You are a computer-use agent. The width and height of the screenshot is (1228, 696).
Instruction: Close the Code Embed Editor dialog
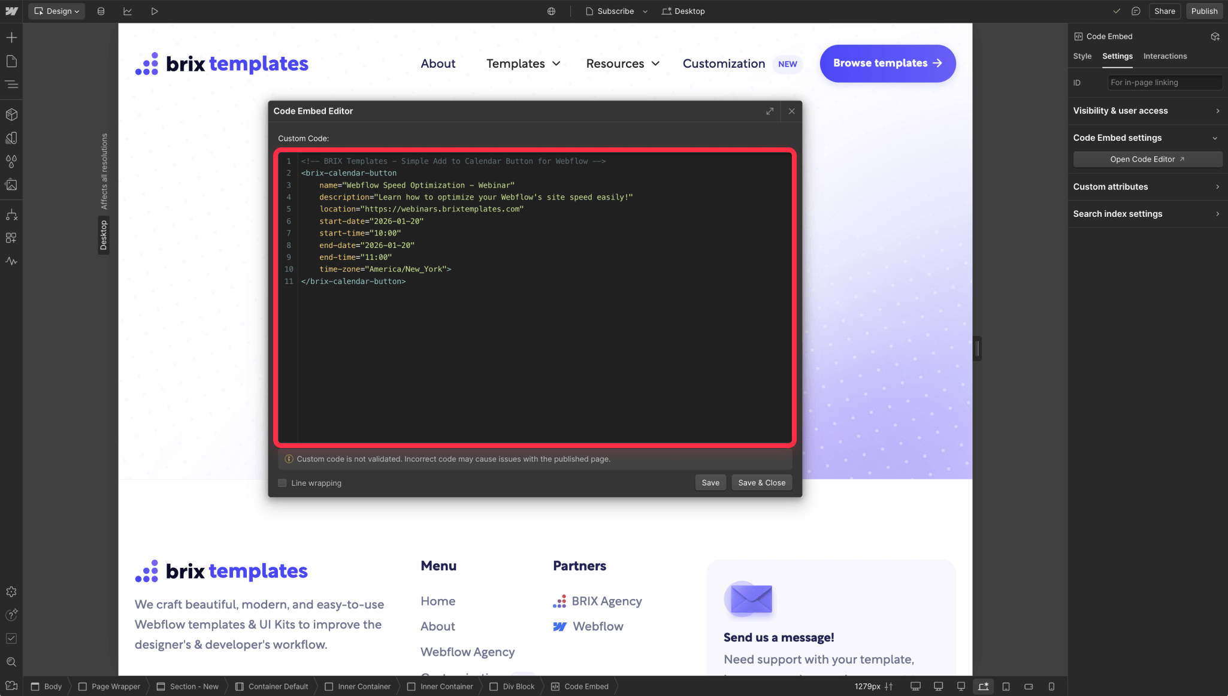click(x=792, y=111)
